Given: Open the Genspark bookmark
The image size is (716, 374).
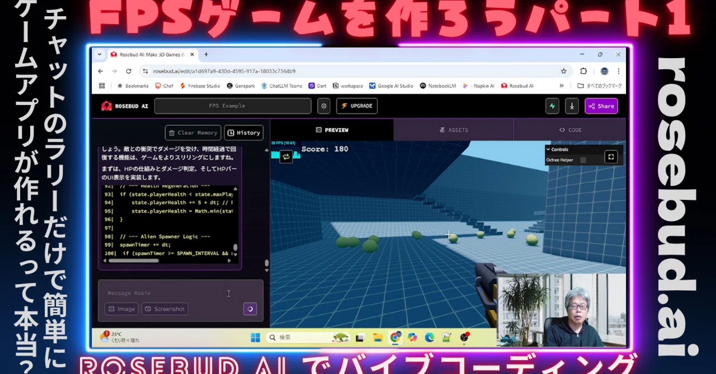Looking at the screenshot, I should (x=241, y=86).
